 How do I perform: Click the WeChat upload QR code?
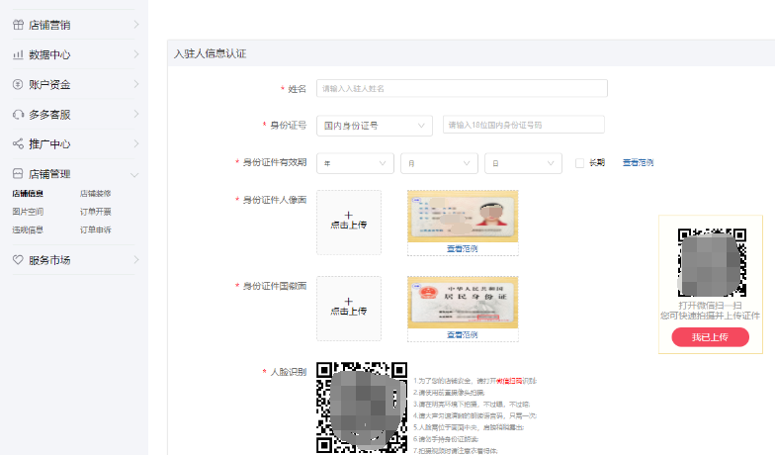(x=712, y=263)
